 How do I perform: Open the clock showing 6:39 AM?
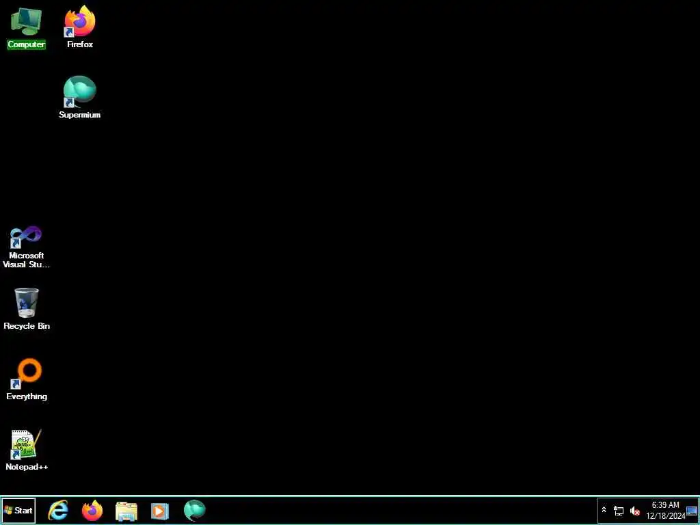(666, 510)
